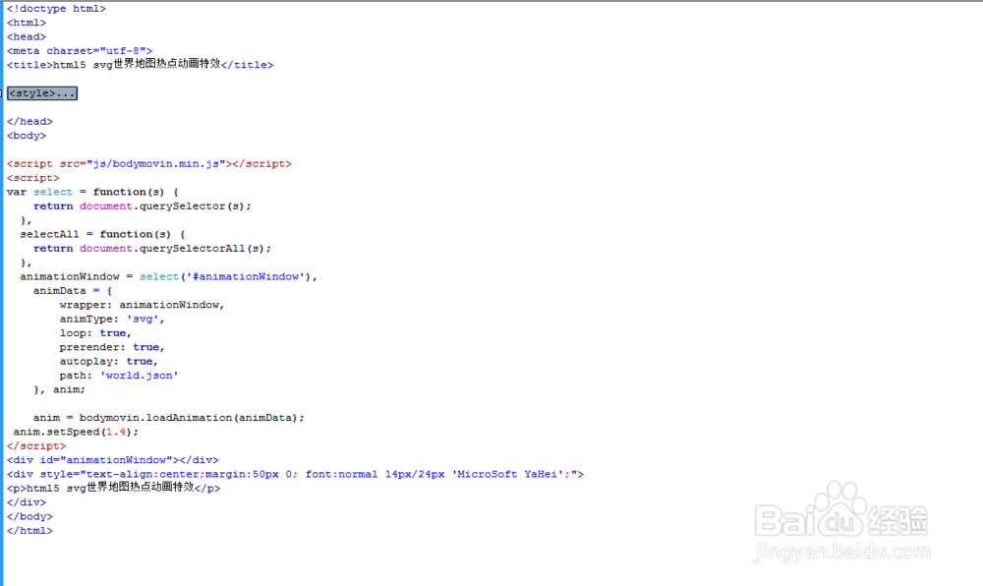The height and width of the screenshot is (586, 983).
Task: Select the closing </html> tag
Action: 29,530
